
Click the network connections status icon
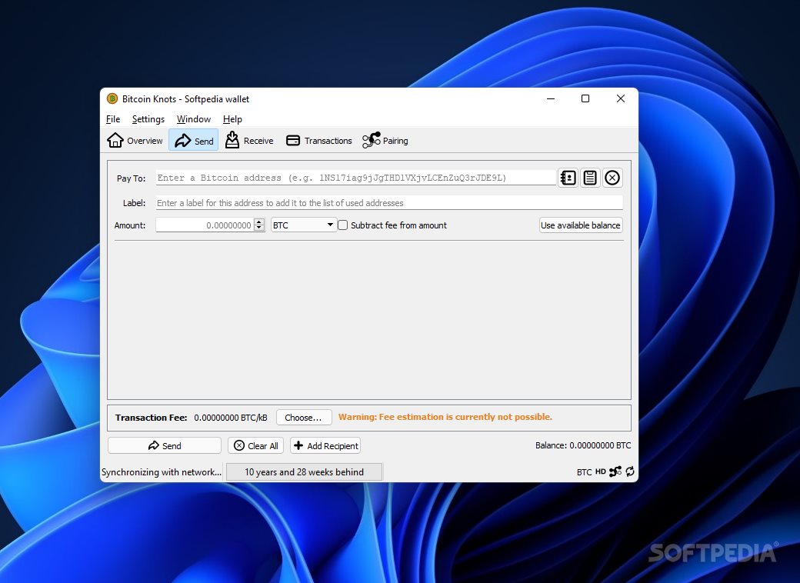tap(615, 471)
